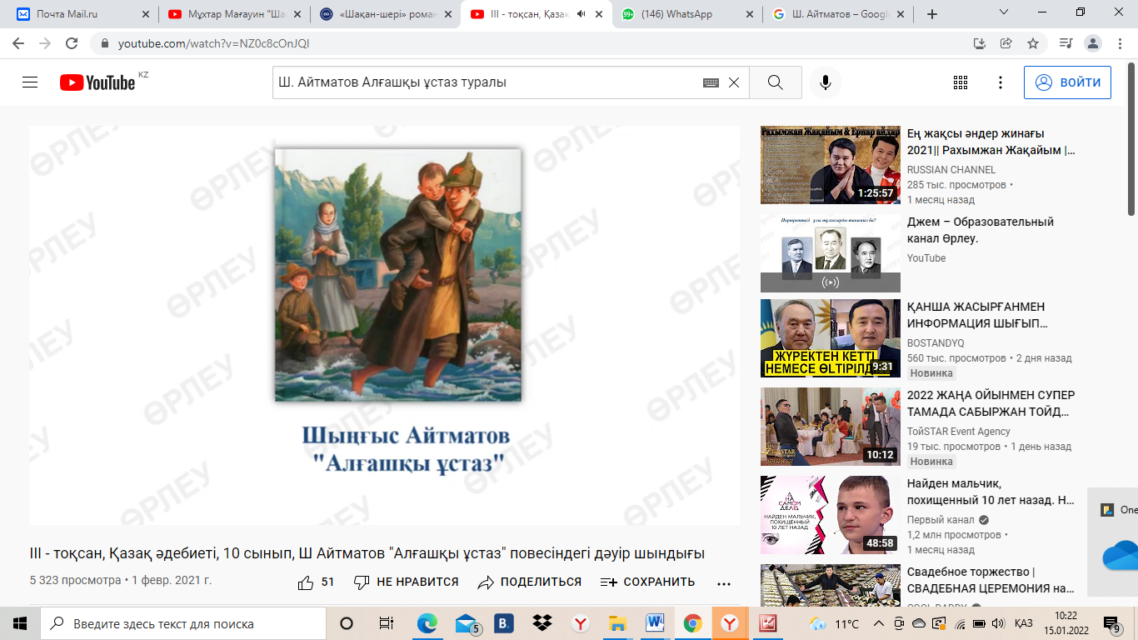Screen dimensions: 1138x640
Task: Bookmark this page with the star
Action: click(1033, 43)
